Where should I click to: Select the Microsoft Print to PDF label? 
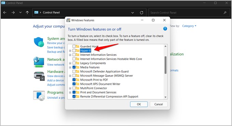[94, 80]
